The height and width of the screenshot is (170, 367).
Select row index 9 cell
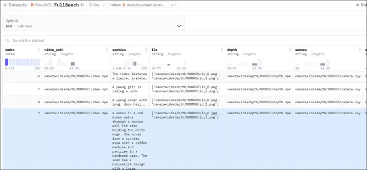[22, 139]
